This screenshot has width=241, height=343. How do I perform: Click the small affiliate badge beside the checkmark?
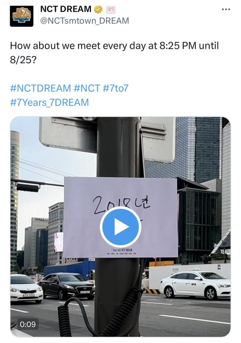110,10
